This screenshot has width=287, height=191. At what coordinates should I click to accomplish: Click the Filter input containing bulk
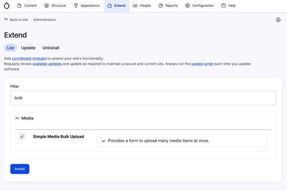[143, 98]
